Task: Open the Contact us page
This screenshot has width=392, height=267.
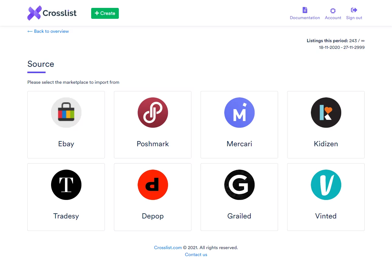Action: coord(196,255)
